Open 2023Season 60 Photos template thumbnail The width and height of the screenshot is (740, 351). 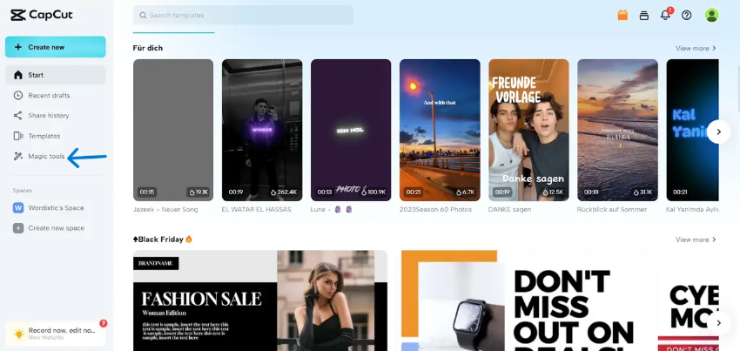(440, 130)
